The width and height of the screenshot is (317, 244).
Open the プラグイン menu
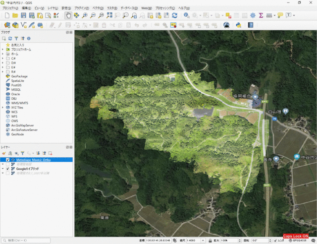coord(82,8)
